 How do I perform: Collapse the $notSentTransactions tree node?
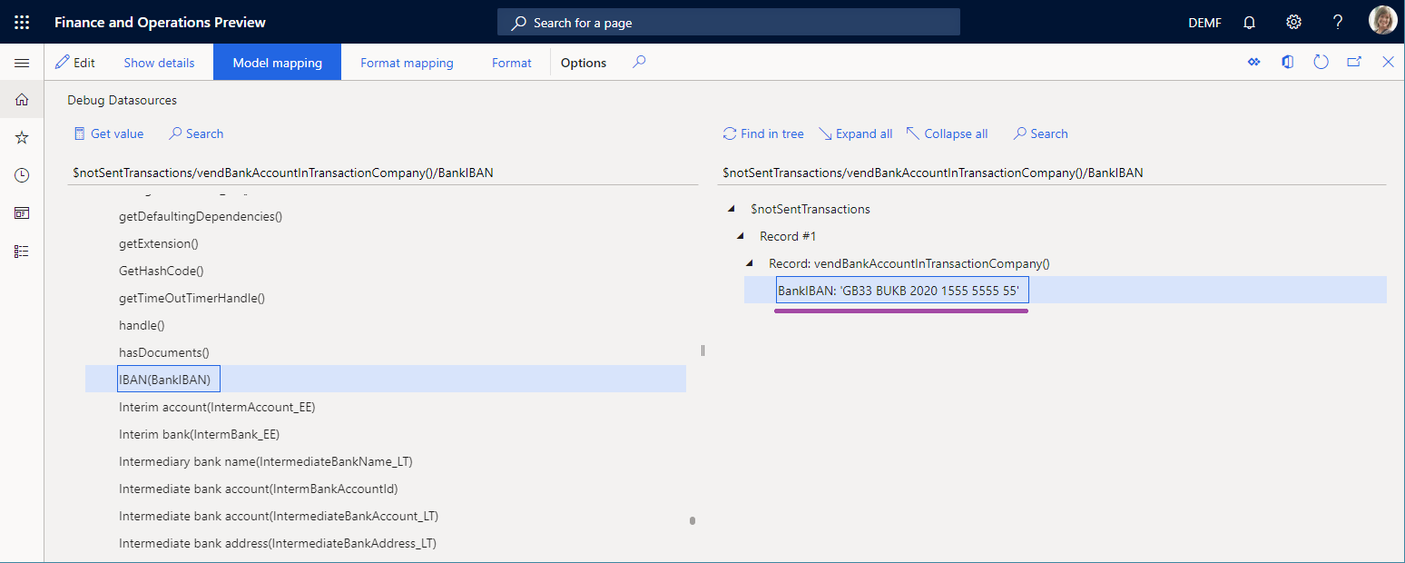pyautogui.click(x=732, y=209)
